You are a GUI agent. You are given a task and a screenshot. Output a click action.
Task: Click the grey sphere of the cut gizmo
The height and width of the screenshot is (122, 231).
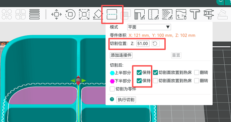pos(78,80)
